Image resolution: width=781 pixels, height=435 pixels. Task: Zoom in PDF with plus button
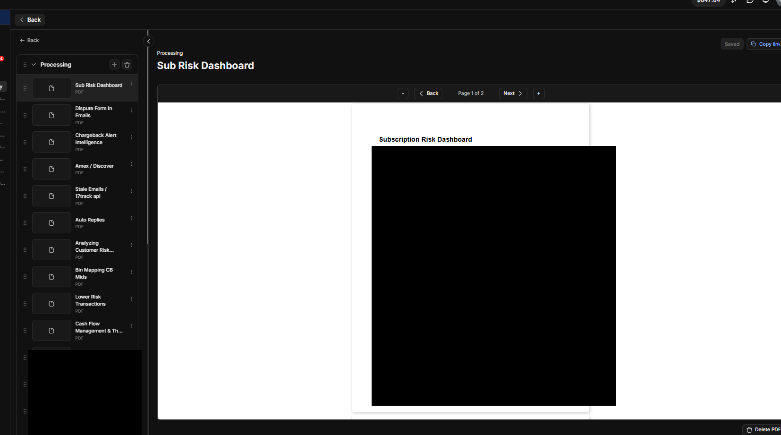539,94
